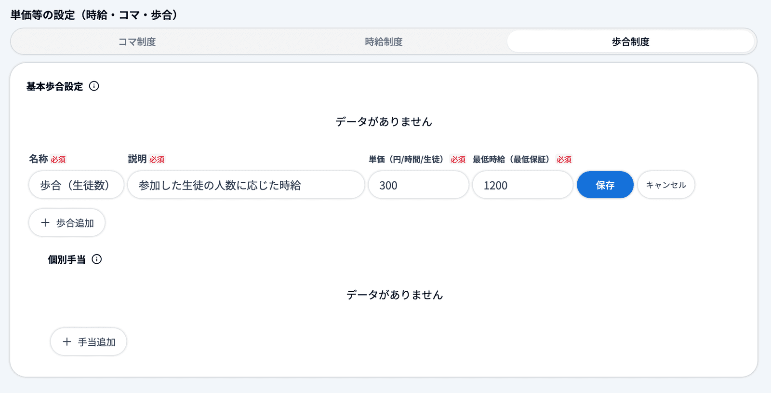Select the 歩合制度 tab

[630, 42]
